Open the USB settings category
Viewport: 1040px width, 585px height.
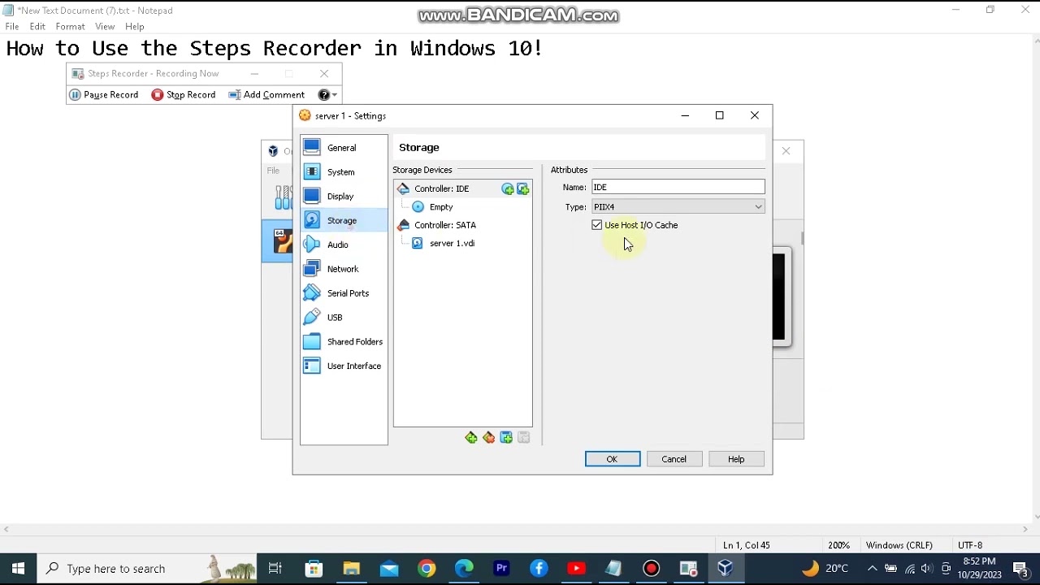coord(344,318)
